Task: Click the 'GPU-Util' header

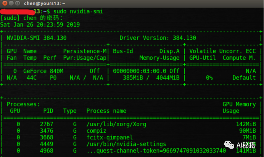Action: [203, 58]
